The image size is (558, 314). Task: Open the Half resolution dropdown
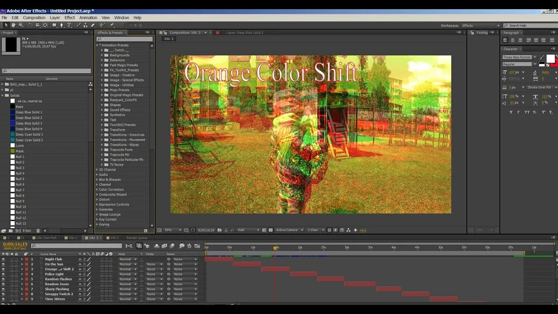pos(248,230)
